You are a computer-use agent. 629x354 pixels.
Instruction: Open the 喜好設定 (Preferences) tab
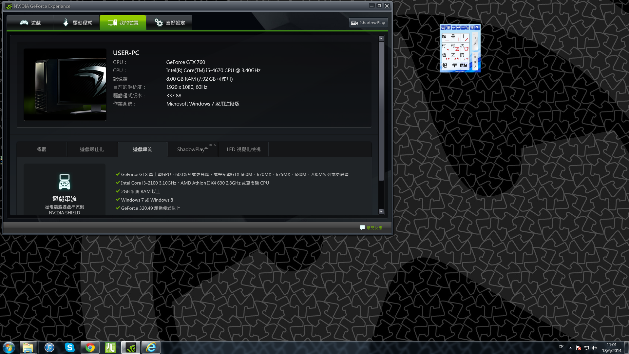tap(169, 23)
